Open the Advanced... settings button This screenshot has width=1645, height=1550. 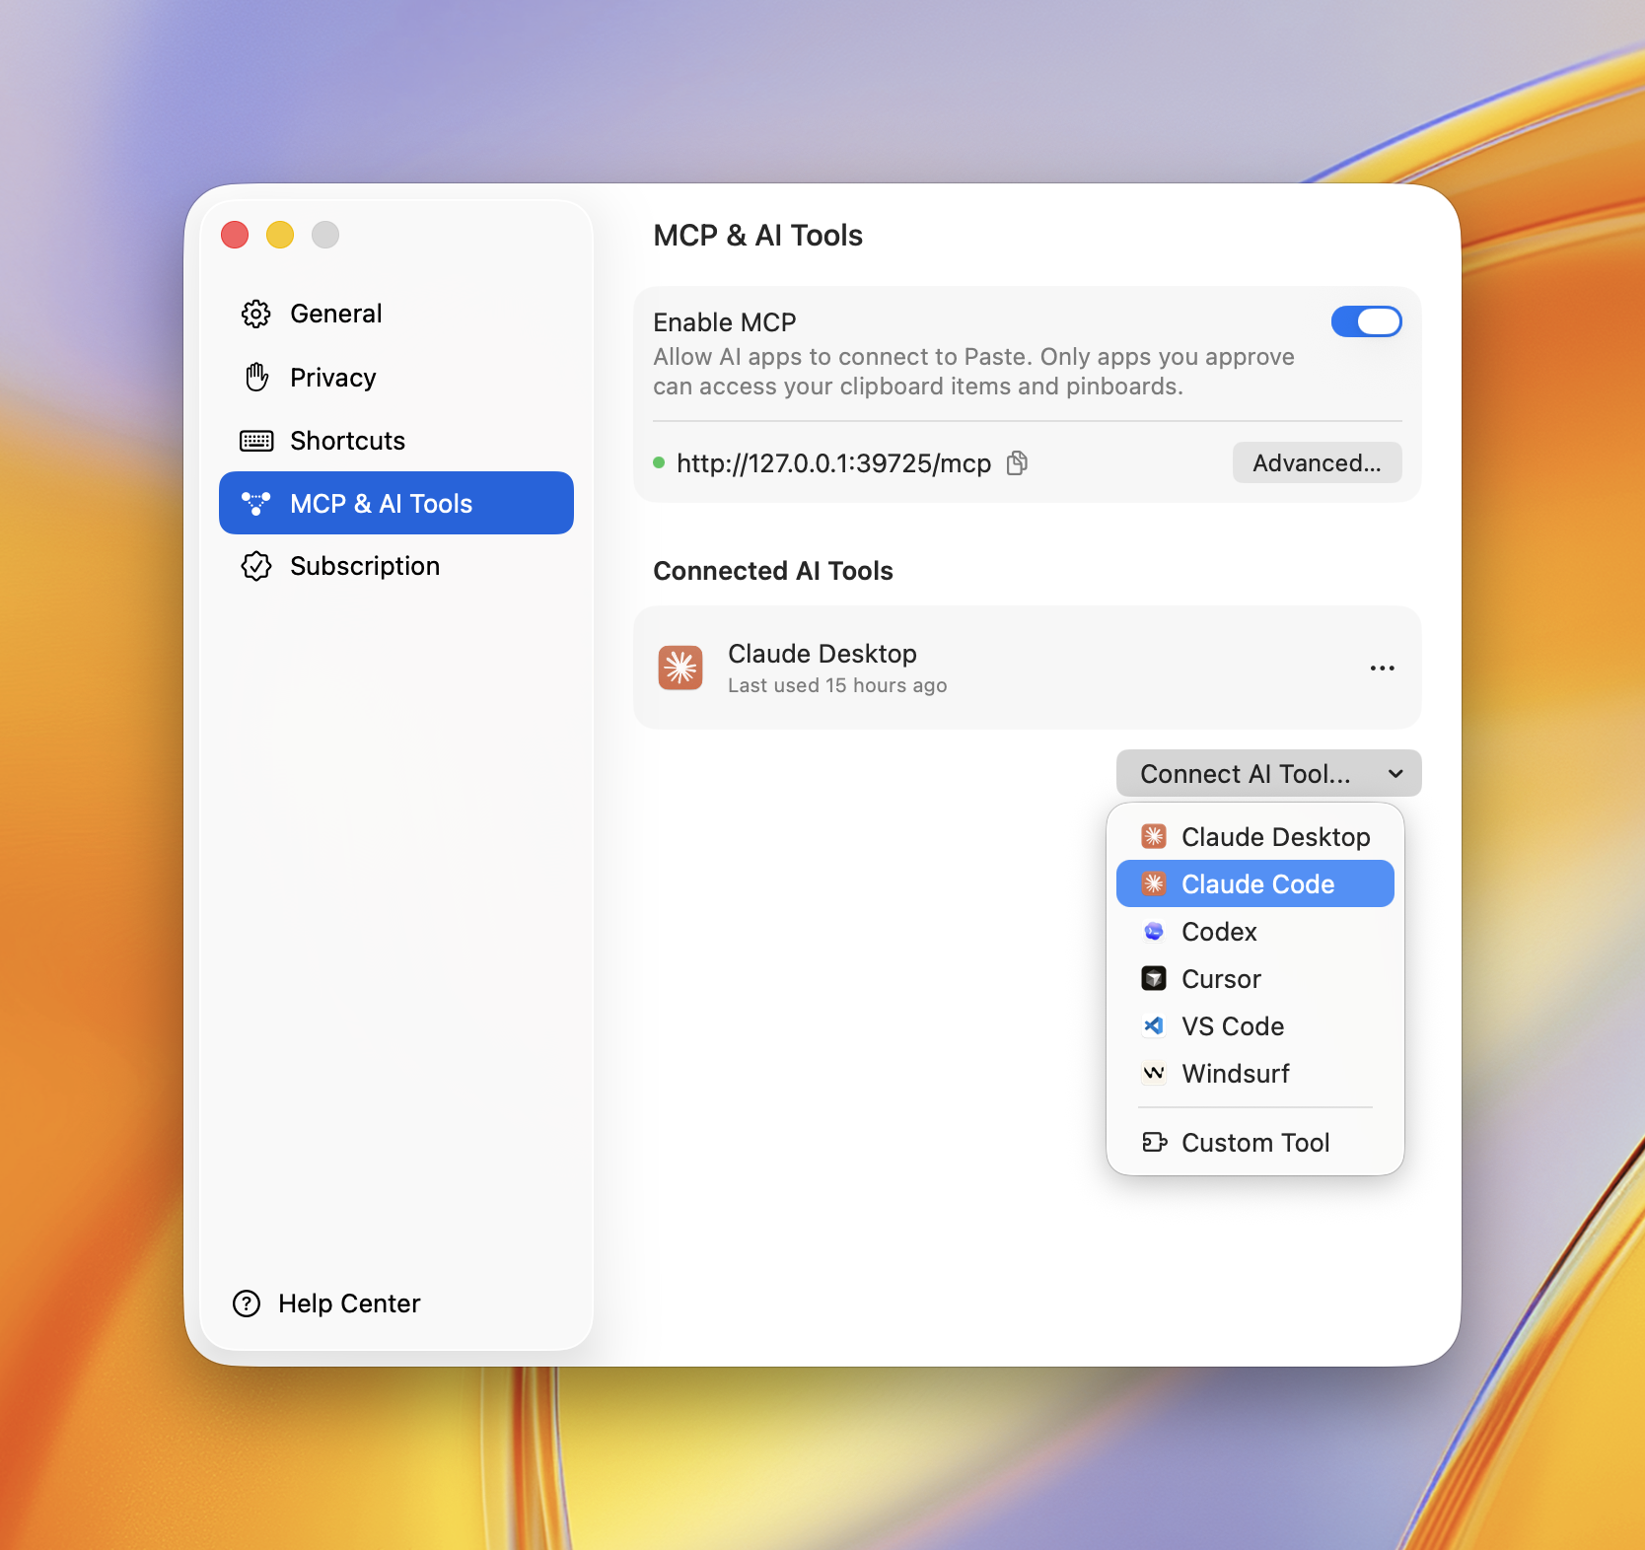tap(1317, 462)
